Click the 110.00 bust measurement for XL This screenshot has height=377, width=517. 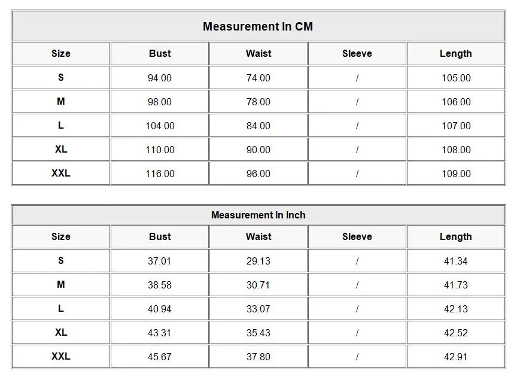160,150
